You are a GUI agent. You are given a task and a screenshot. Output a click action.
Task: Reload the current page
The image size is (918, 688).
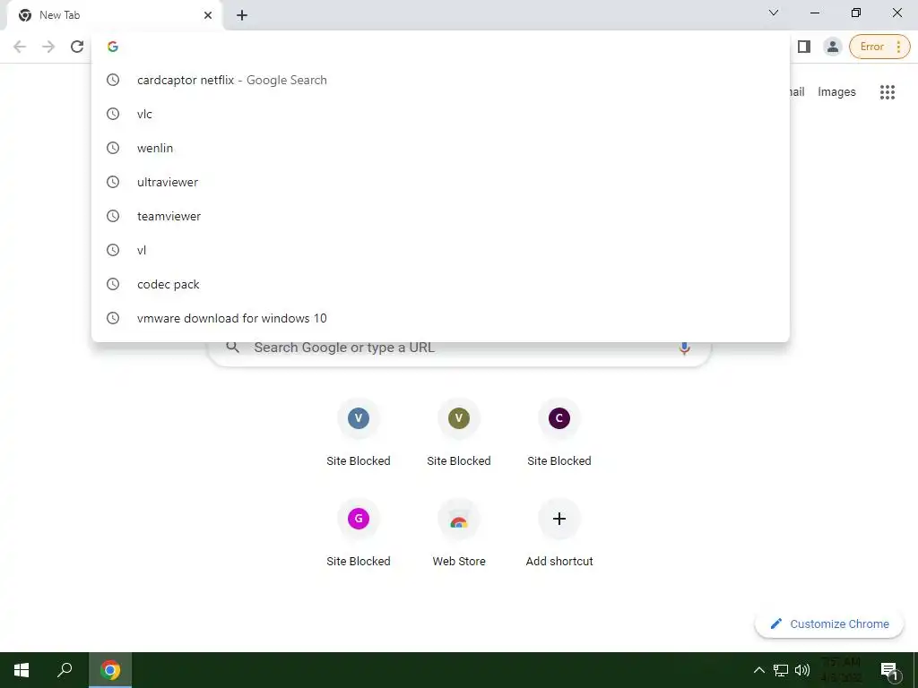(77, 47)
